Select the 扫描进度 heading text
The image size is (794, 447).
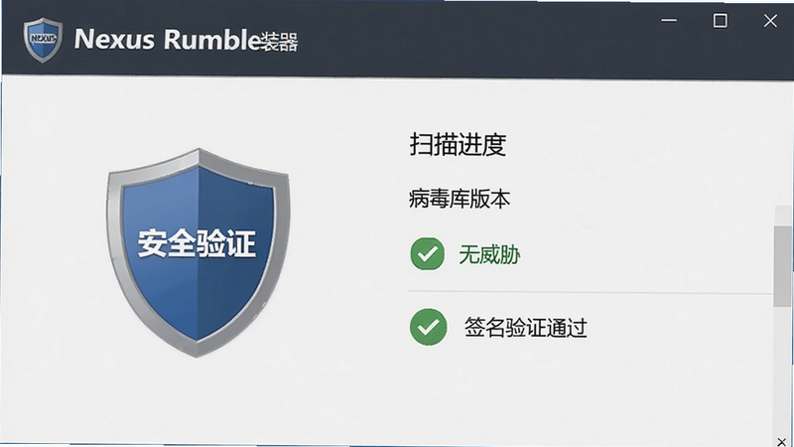(x=458, y=145)
